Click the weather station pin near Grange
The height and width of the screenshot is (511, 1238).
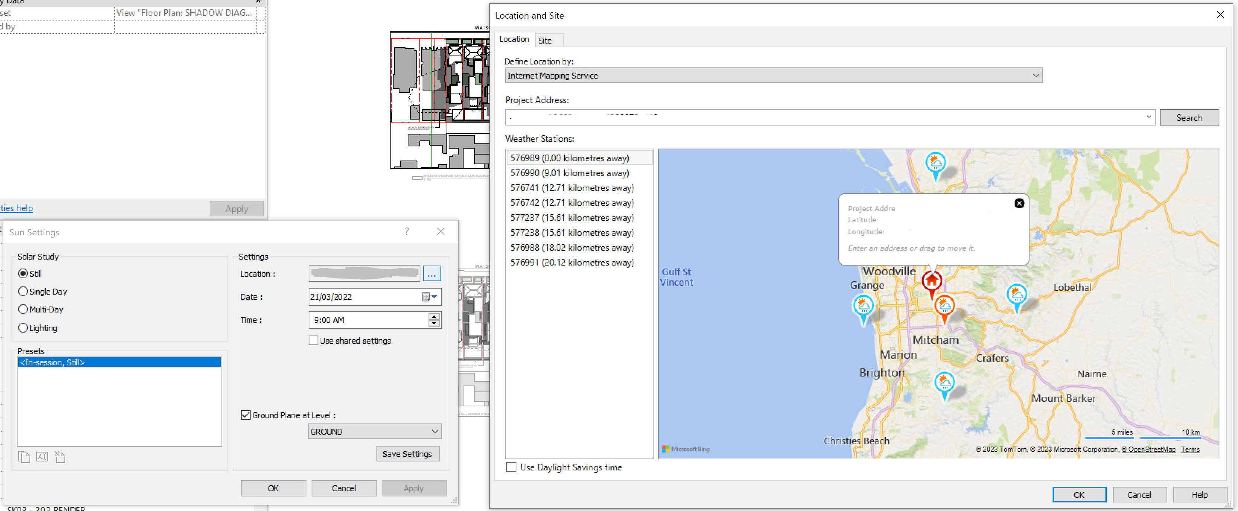pos(863,307)
